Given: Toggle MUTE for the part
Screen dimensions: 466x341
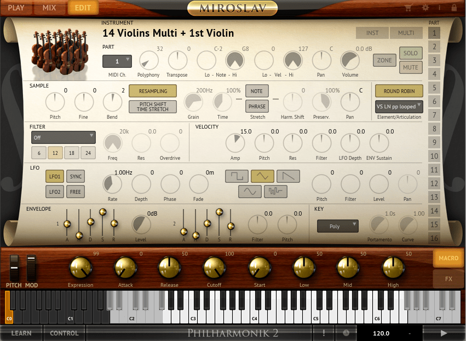Looking at the screenshot, I should (410, 67).
